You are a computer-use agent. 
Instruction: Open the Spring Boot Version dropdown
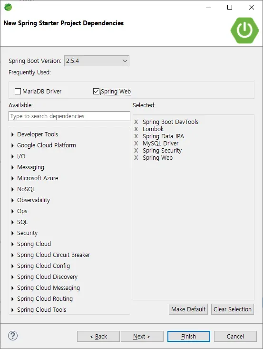tap(97, 61)
